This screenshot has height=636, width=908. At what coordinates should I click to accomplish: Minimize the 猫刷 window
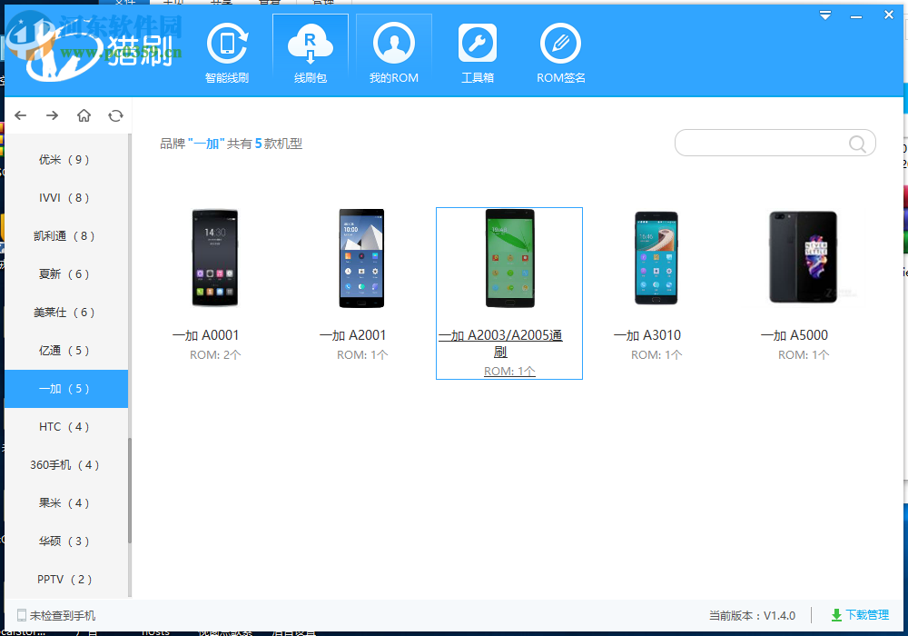[x=856, y=16]
